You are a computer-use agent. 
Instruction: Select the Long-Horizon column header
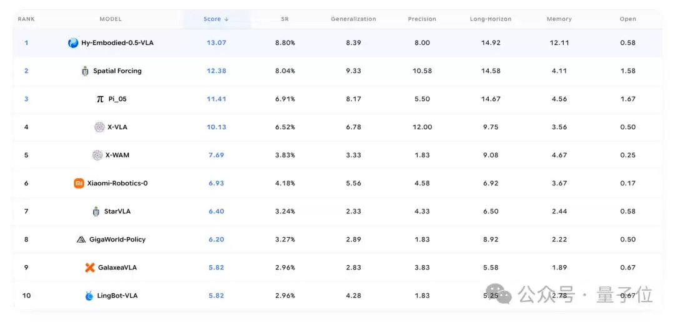(491, 19)
